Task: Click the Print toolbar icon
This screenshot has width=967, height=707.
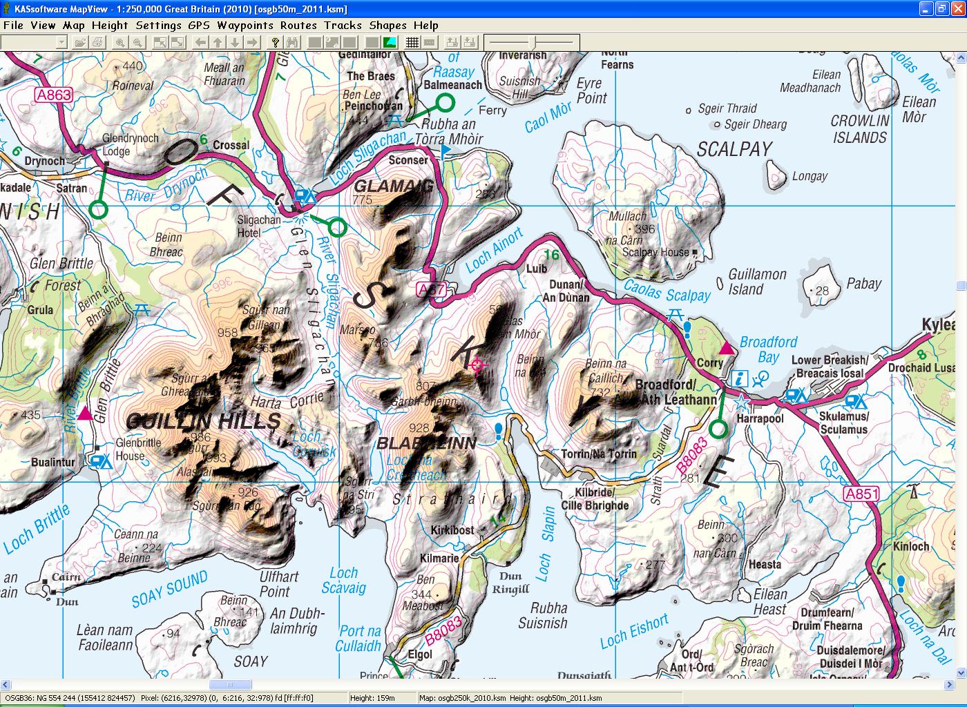Action: click(97, 43)
